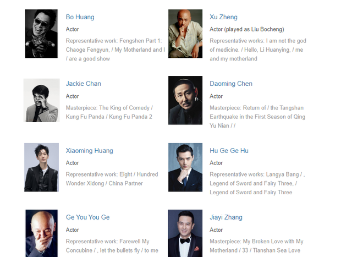341x257 pixels.
Task: Open Xu Zheng's portrait thumbnail
Action: [x=185, y=34]
